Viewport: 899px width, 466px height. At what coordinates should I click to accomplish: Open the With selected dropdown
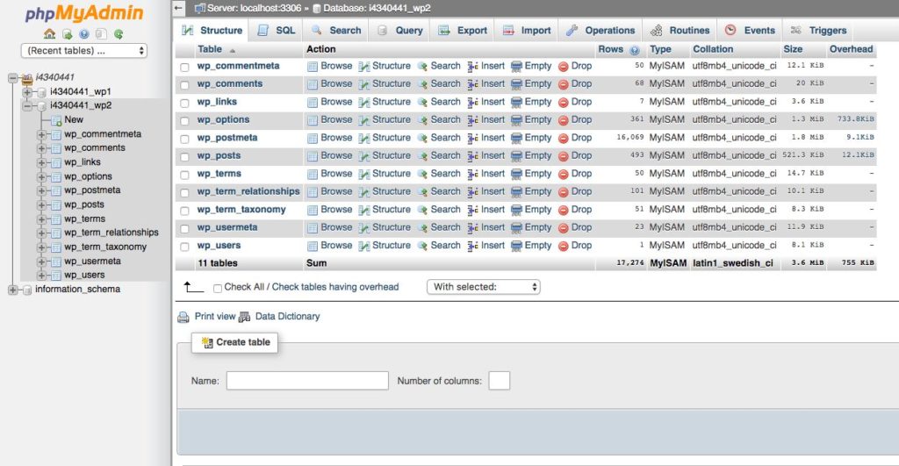(x=484, y=287)
